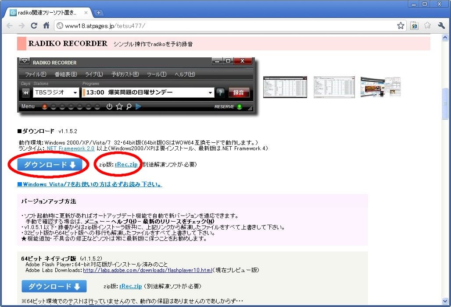451x307 pixels.
Task: Open a new browser tab
Action: point(99,13)
